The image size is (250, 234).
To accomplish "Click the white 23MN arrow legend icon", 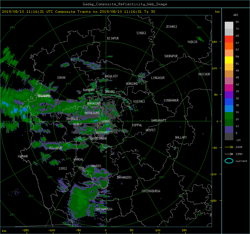I will pos(229,154).
